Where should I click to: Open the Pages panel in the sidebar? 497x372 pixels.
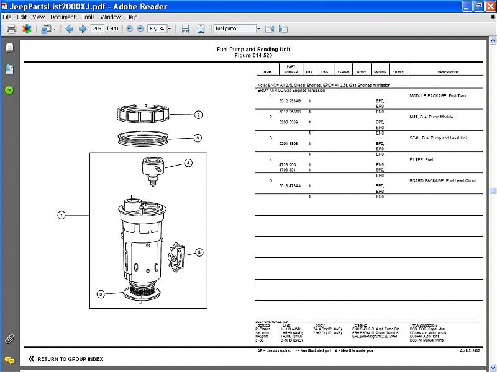(9, 48)
